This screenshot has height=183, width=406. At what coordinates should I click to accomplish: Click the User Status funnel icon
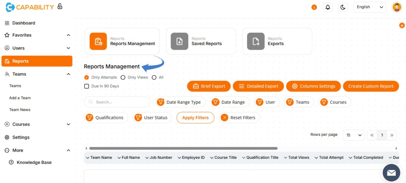pyautogui.click(x=138, y=118)
